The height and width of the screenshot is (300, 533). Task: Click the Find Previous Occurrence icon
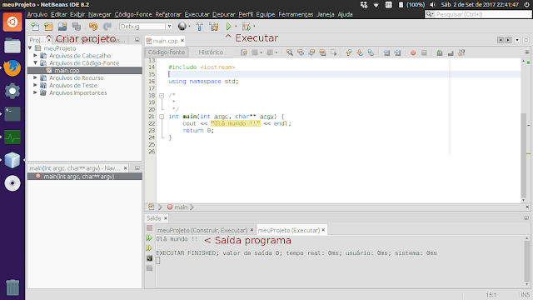click(301, 52)
